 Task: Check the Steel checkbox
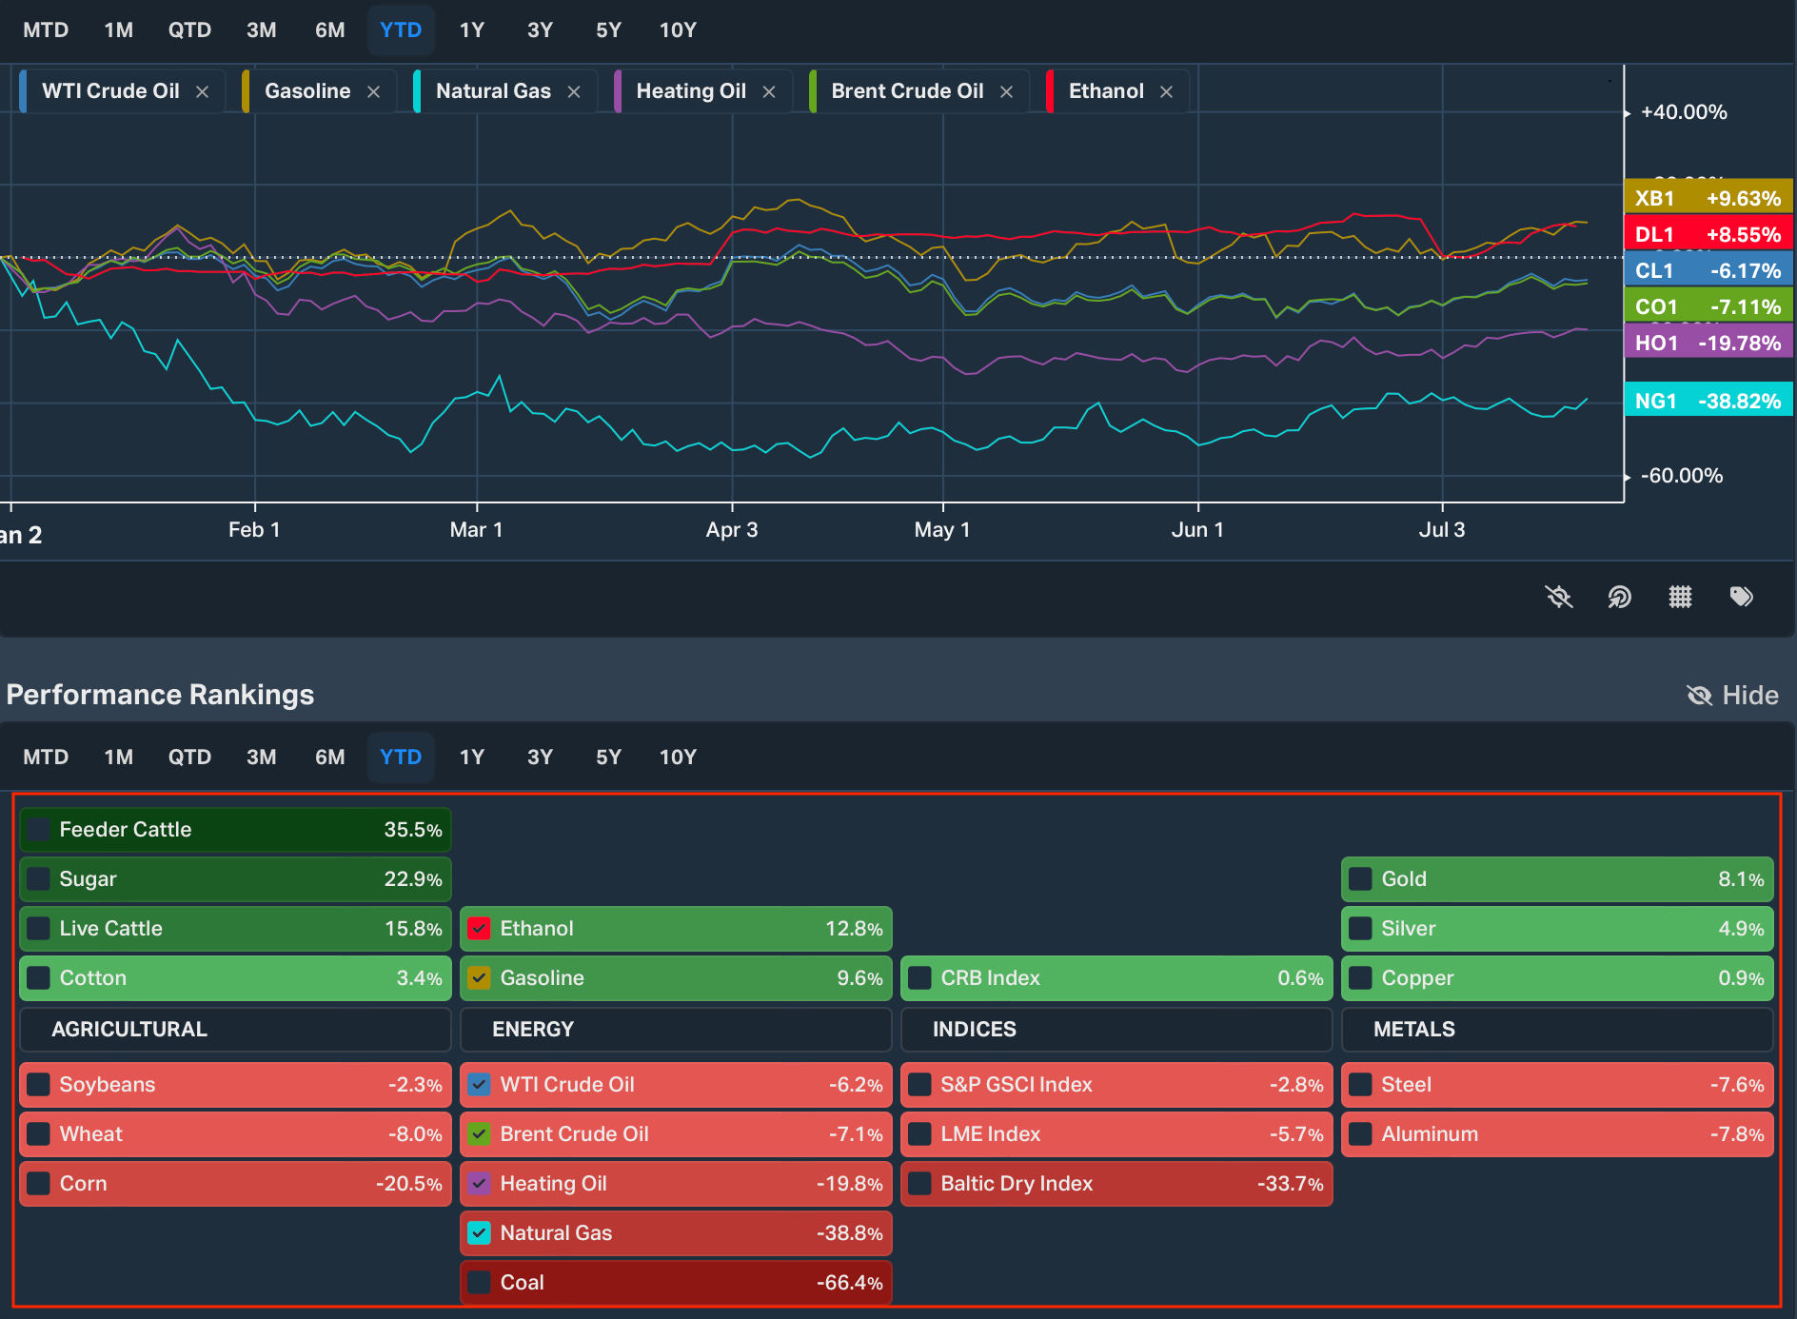click(x=1360, y=1085)
